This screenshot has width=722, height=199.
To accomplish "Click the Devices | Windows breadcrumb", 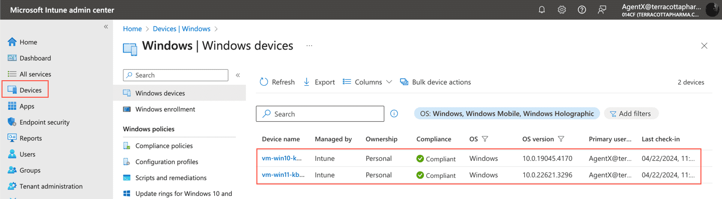I will point(182,29).
